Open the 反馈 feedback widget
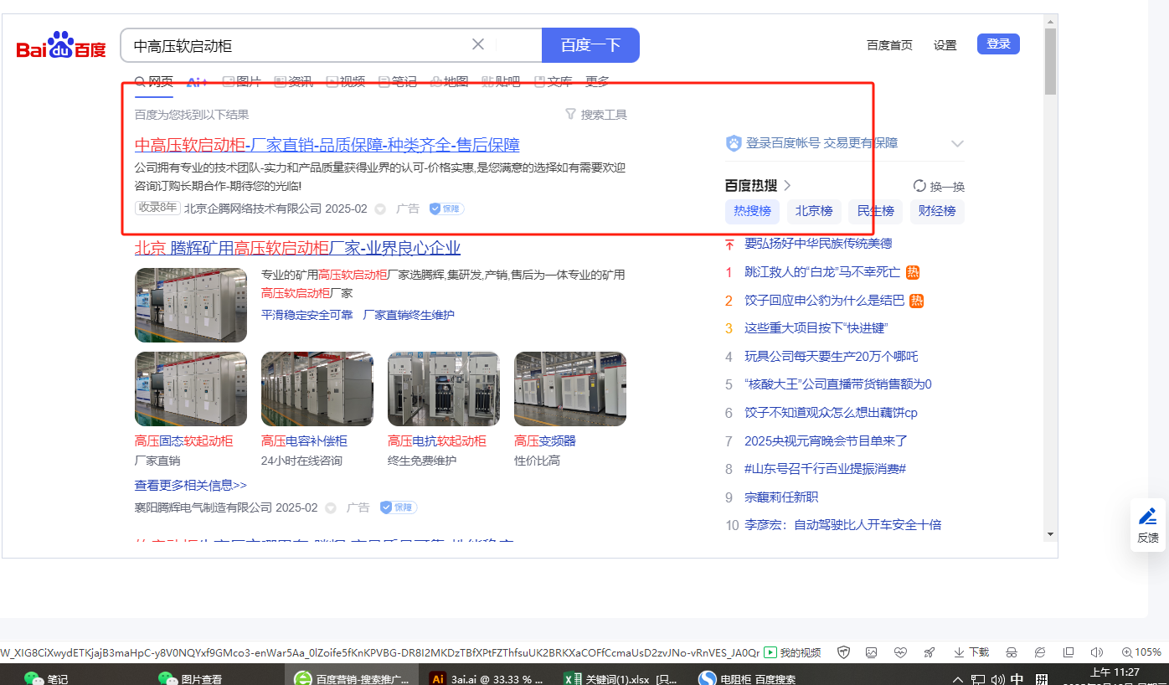The width and height of the screenshot is (1169, 685). click(x=1148, y=525)
